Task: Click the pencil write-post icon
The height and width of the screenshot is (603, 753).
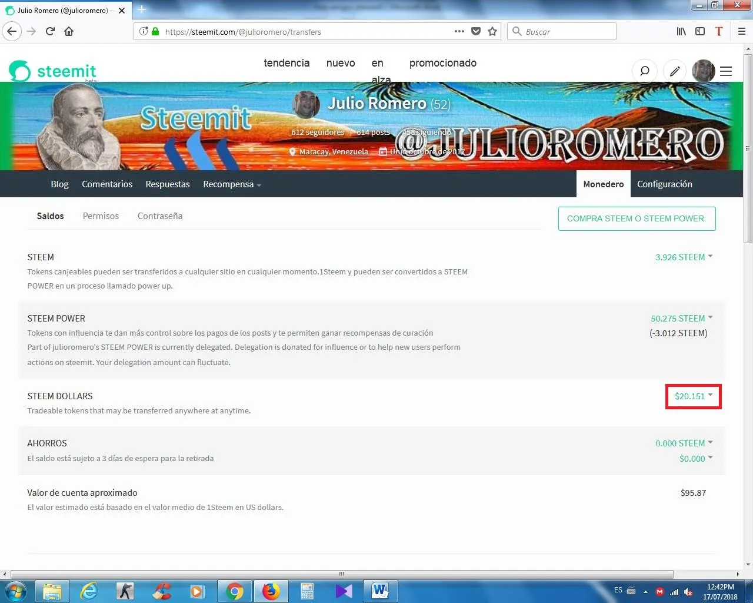Action: 675,71
